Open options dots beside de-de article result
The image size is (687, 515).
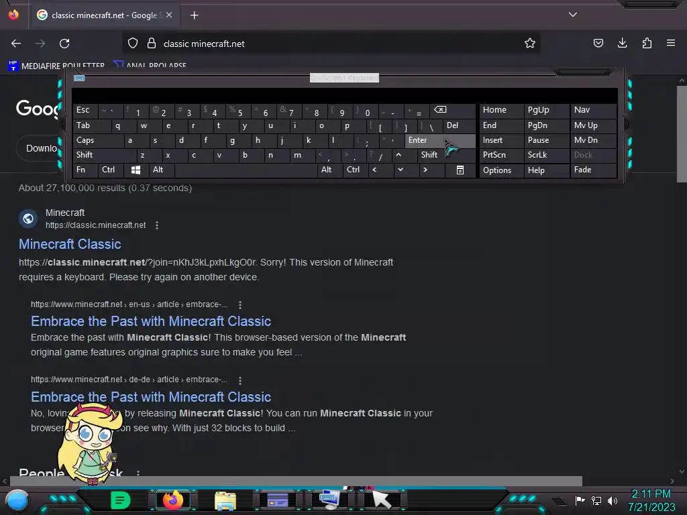coord(240,380)
